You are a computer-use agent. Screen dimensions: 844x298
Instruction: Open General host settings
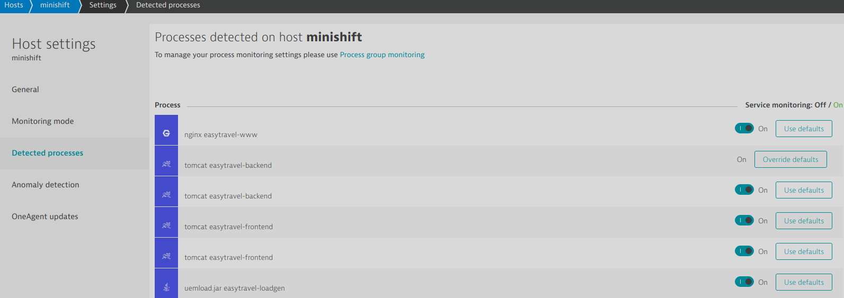click(25, 89)
